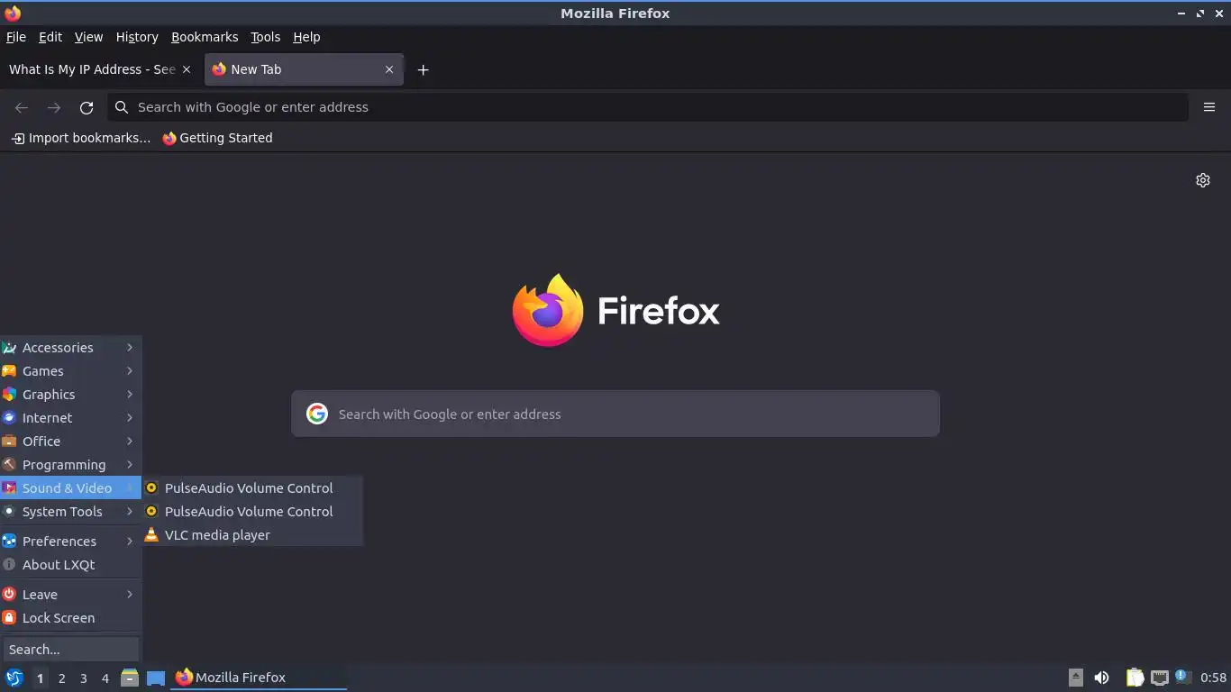Image resolution: width=1231 pixels, height=692 pixels.
Task: Open new tab personalize gear settings
Action: [x=1202, y=180]
